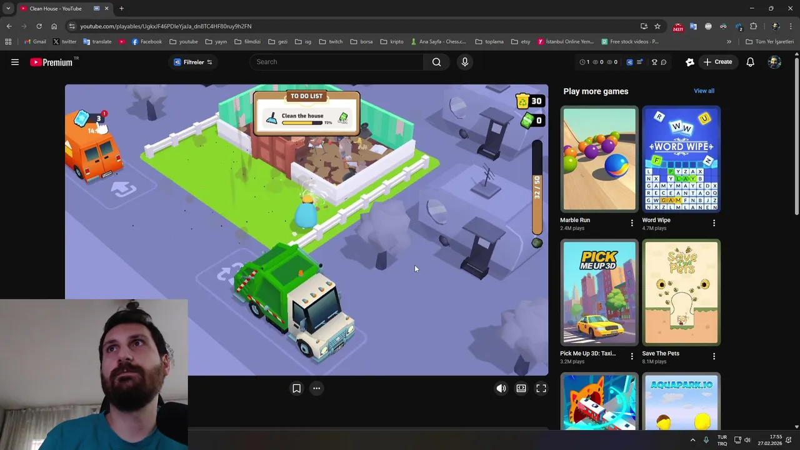Open Word Wipe three-dot menu

pyautogui.click(x=714, y=223)
